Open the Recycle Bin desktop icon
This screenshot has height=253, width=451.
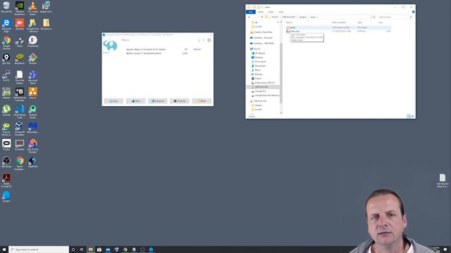(x=6, y=7)
